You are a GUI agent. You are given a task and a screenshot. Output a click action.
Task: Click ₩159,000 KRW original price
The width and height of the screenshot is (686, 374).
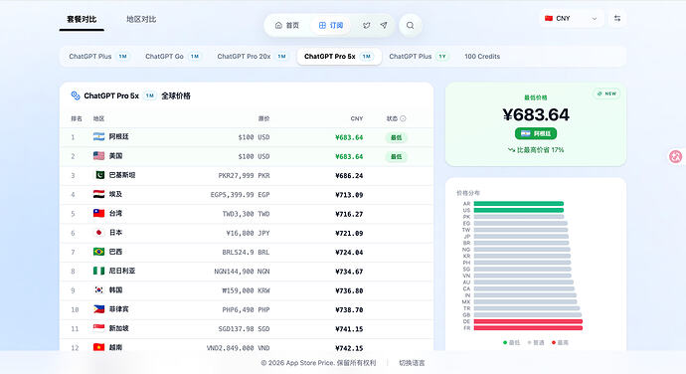tap(246, 290)
